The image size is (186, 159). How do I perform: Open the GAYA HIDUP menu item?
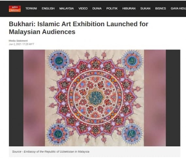178,9
